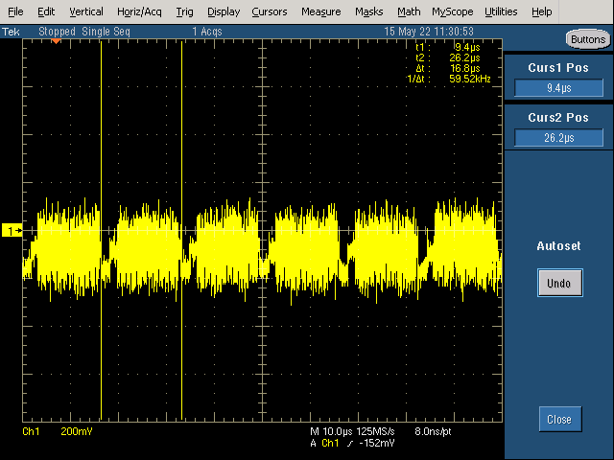Open the Cursors menu
614x460 pixels.
pos(270,11)
